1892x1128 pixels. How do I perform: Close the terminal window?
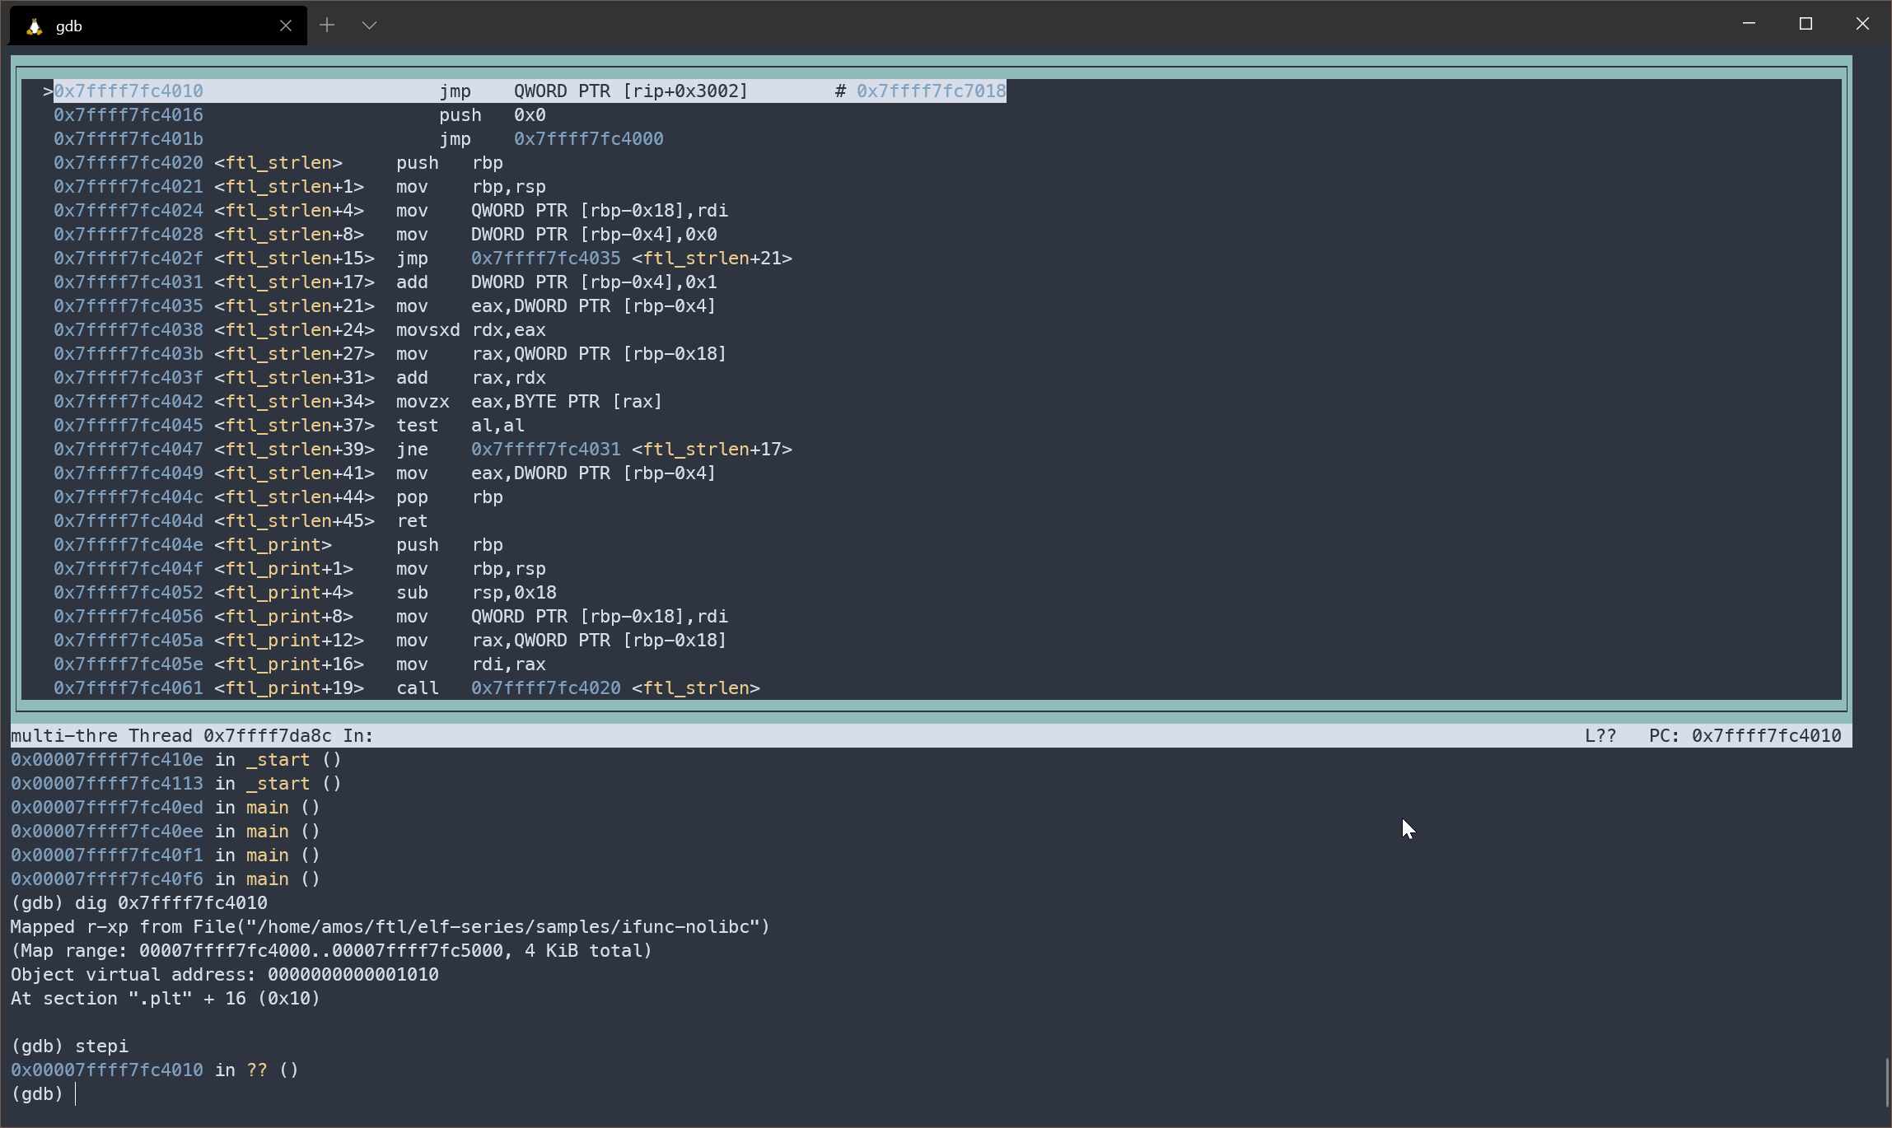1862,24
